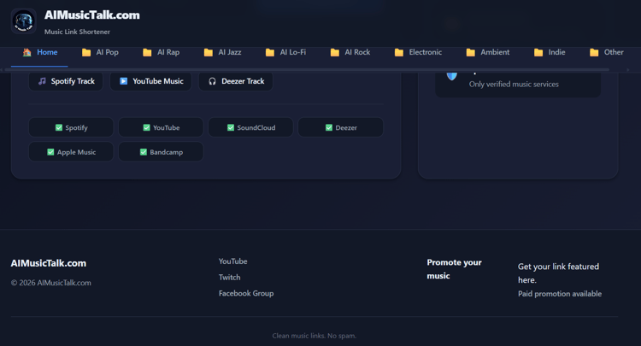
Task: Click the '© 2026 AIMusicTalk.com' copyright text
Action: pos(51,283)
